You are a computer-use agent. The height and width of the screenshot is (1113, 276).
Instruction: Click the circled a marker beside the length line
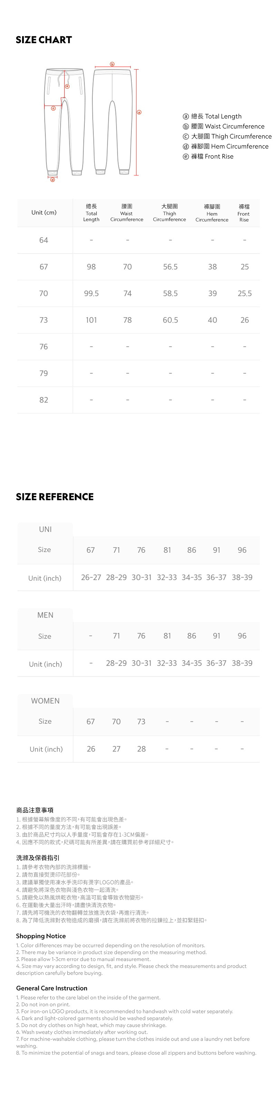click(x=139, y=112)
